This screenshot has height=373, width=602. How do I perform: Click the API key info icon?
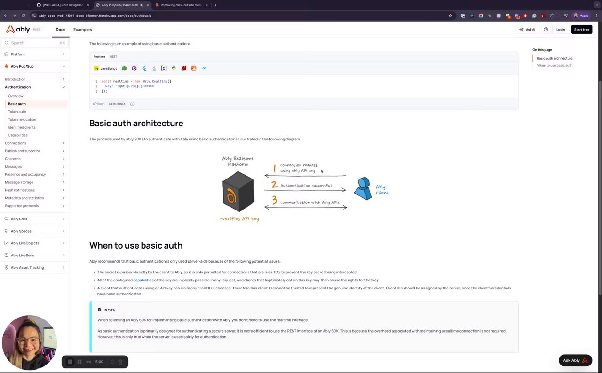coord(132,104)
